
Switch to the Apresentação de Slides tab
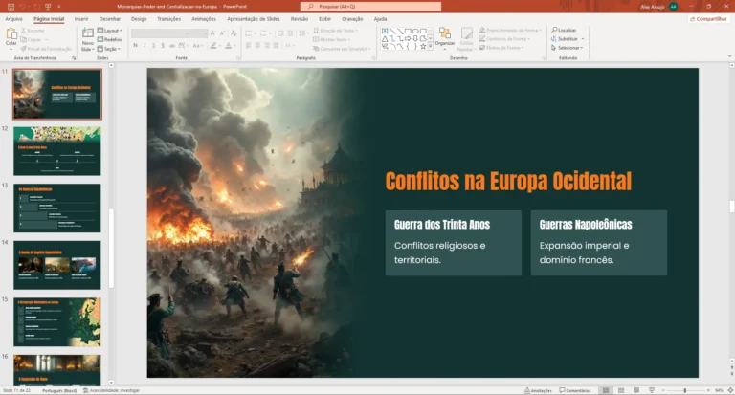(x=254, y=19)
